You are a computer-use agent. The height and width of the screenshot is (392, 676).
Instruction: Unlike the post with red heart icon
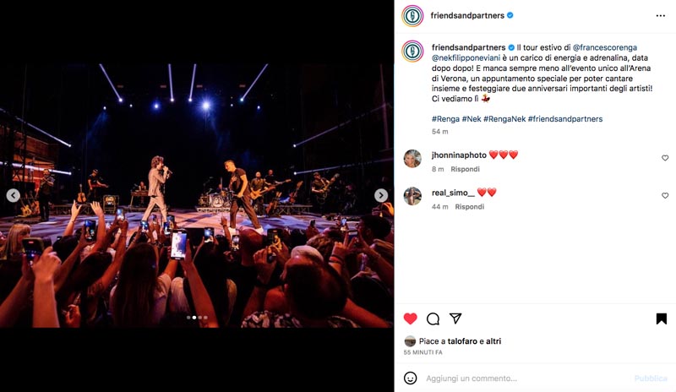[410, 318]
